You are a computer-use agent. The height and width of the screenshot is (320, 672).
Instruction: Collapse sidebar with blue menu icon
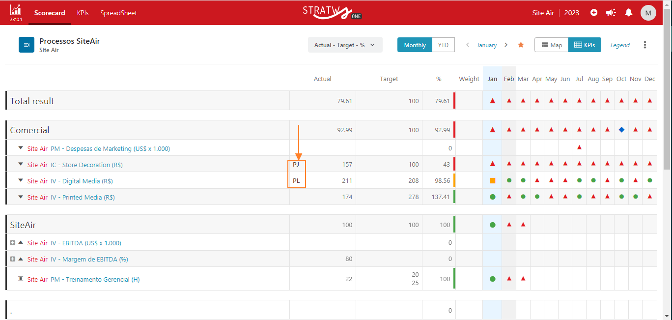point(27,45)
